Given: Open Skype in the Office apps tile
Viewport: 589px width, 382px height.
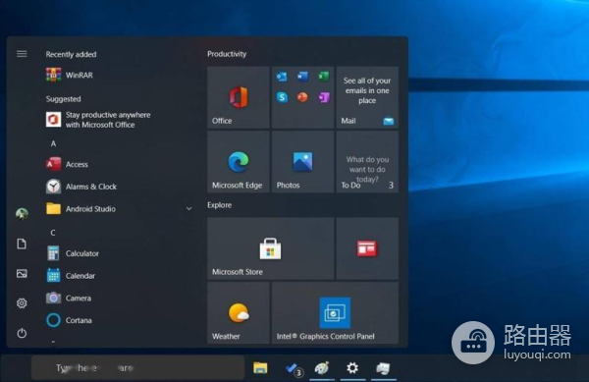Looking at the screenshot, I should tap(282, 97).
